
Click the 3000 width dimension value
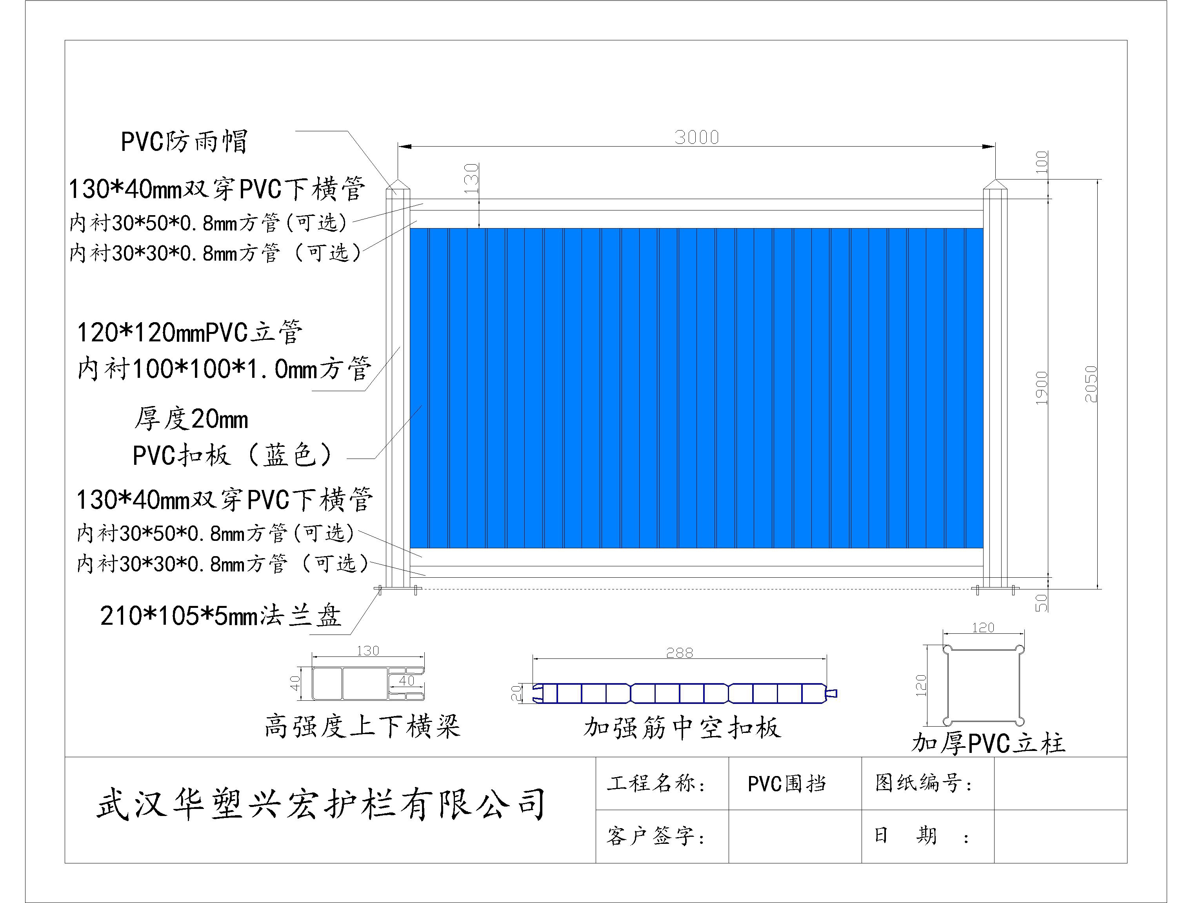pos(697,137)
